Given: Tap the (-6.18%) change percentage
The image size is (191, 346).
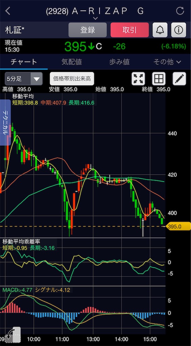Looking at the screenshot, I should [x=173, y=46].
